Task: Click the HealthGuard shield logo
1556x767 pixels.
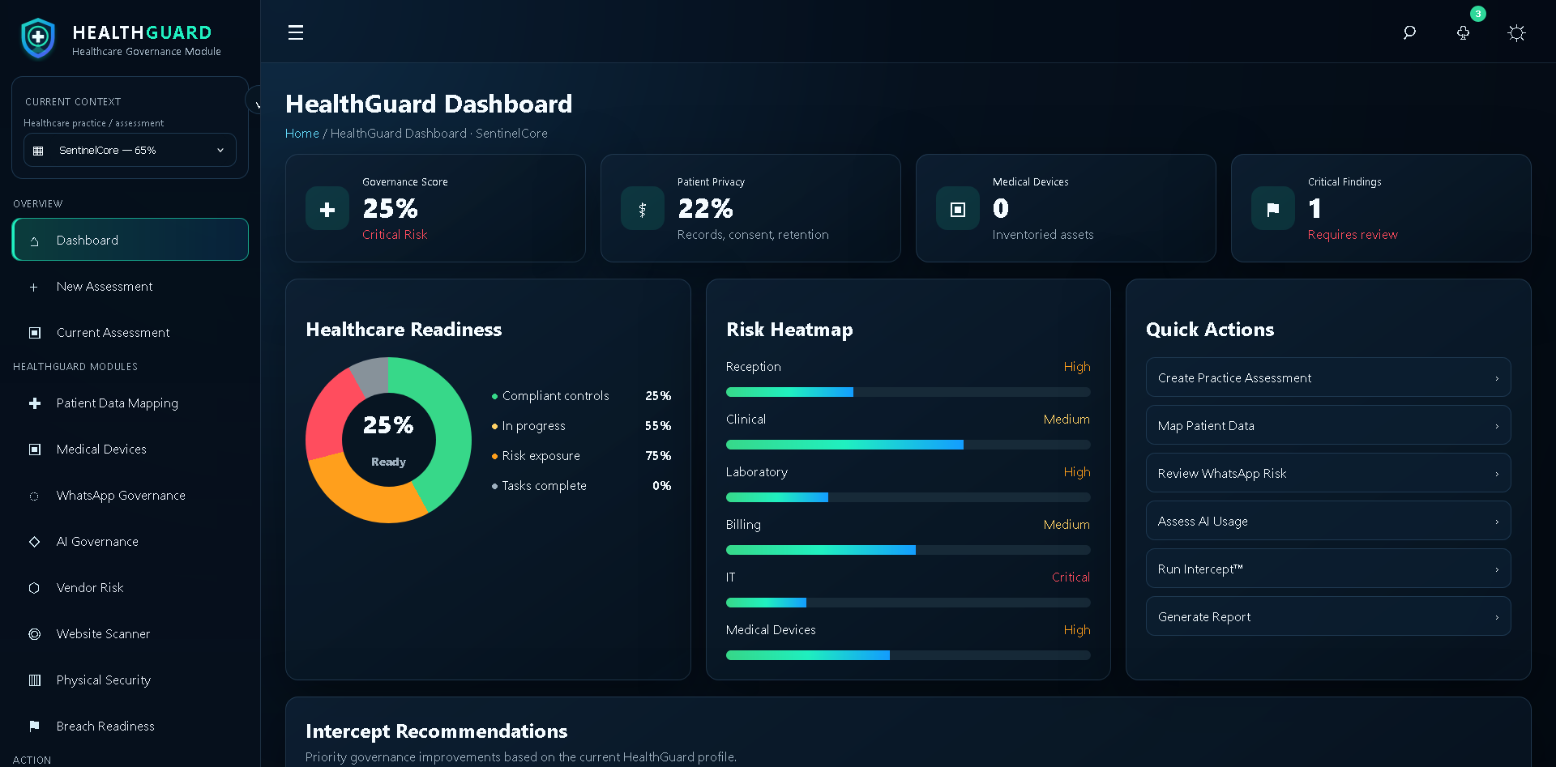Action: (38, 38)
